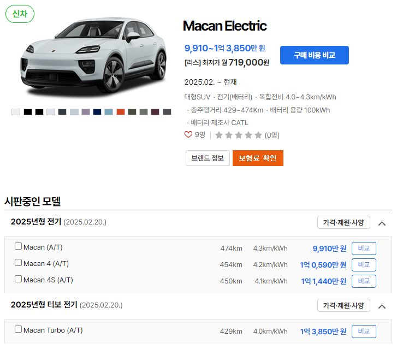
Task: Click the first rating star
Action: click(219, 135)
